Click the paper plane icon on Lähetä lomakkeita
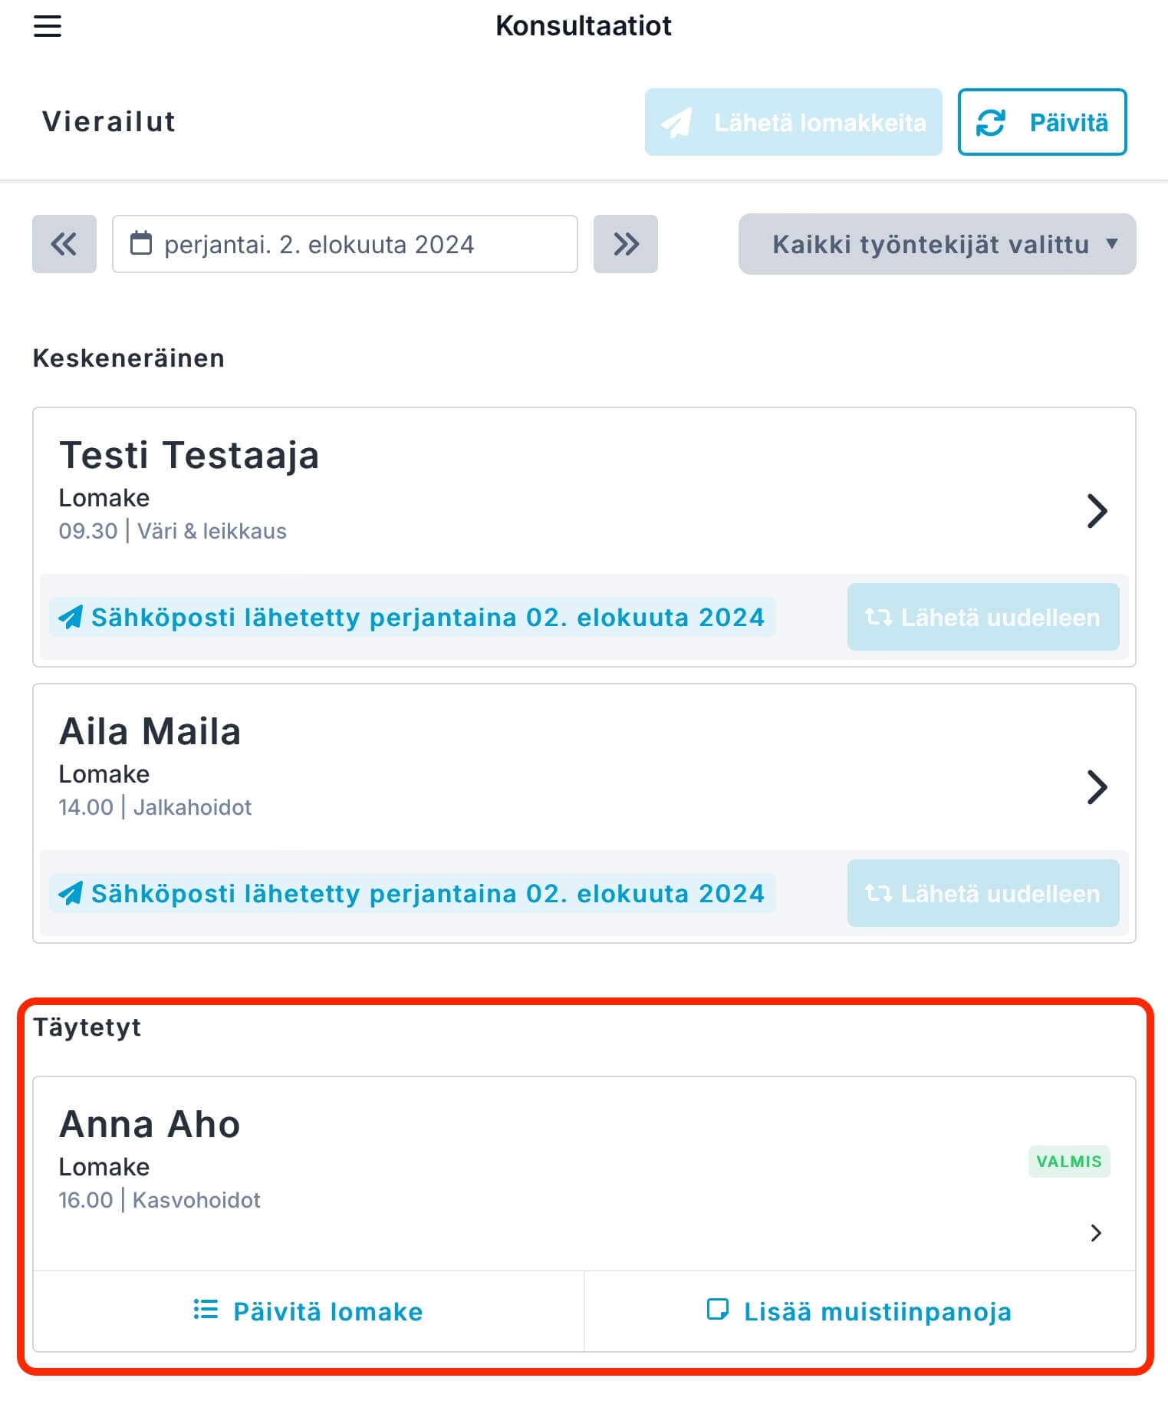The image size is (1168, 1411). tap(677, 123)
